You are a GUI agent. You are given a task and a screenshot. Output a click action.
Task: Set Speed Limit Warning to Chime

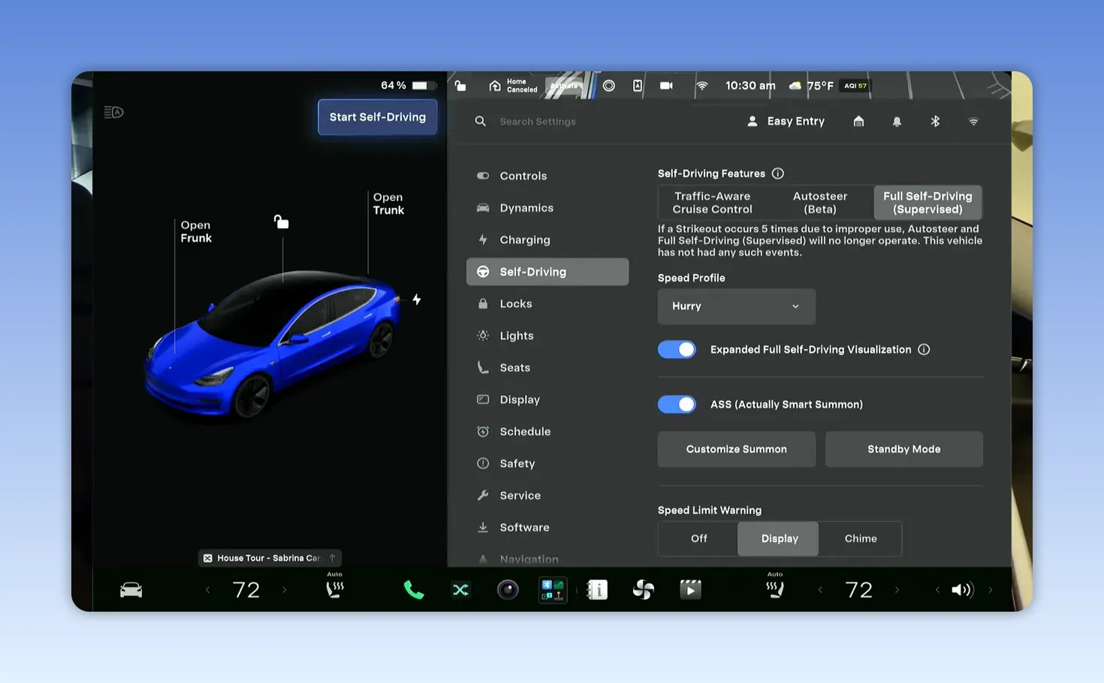861,539
